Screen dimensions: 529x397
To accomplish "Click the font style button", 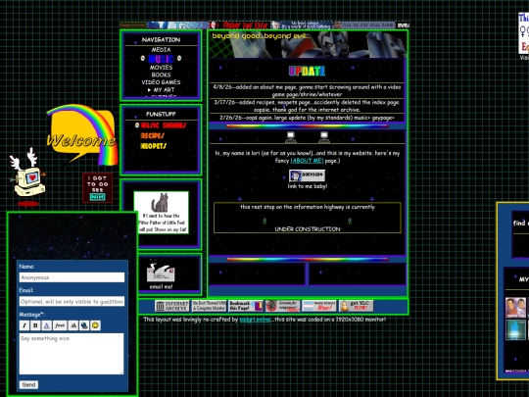I will coord(60,325).
